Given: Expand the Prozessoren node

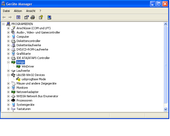Looking at the screenshot, I should [x=8, y=100].
